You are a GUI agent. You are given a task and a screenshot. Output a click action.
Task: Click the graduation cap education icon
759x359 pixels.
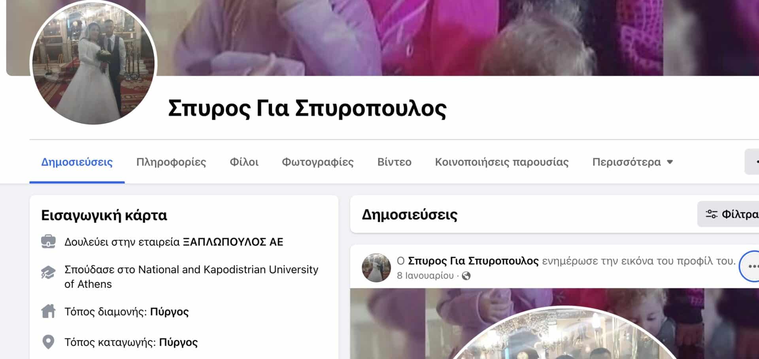[48, 273]
